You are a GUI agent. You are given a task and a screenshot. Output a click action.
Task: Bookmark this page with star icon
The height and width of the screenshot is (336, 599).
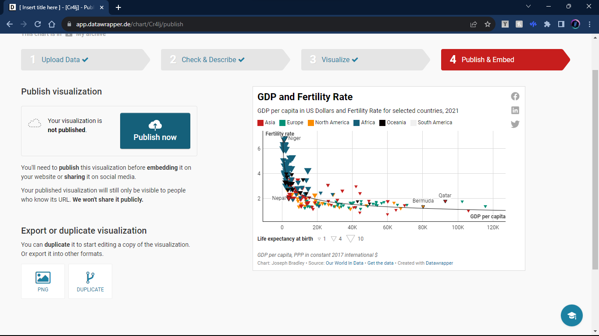pos(488,24)
